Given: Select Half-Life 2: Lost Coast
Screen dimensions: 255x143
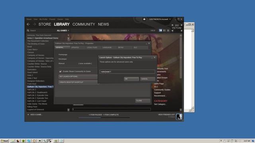Looking at the screenshot, I should [x=37, y=101].
